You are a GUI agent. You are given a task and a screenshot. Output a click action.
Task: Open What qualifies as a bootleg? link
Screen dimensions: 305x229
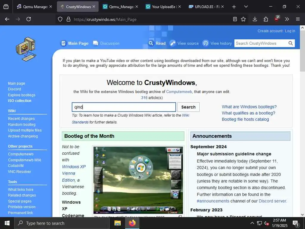pos(248,113)
